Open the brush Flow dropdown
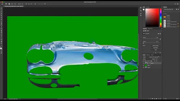The height and width of the screenshot is (101, 180). coord(31,4)
